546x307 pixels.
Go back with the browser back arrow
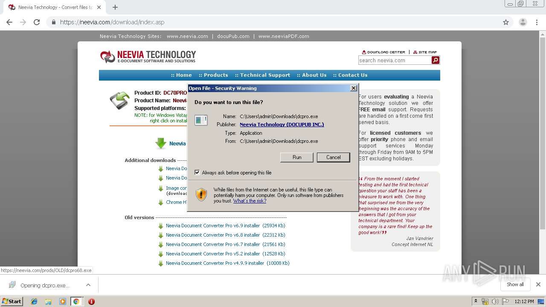point(9,22)
